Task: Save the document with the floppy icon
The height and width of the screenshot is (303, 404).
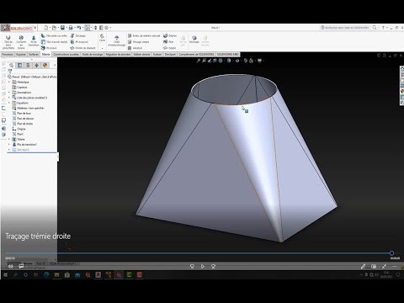Action: click(62, 28)
